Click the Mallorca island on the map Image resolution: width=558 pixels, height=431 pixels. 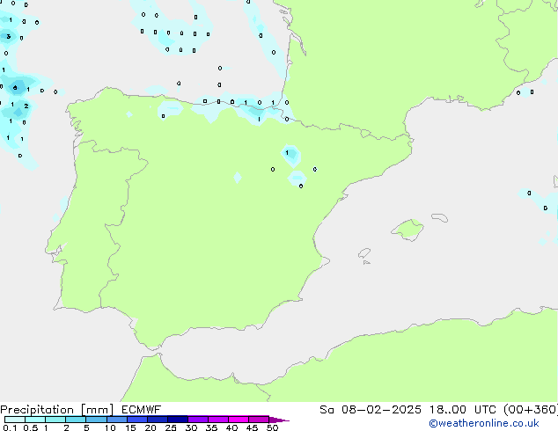[407, 230]
